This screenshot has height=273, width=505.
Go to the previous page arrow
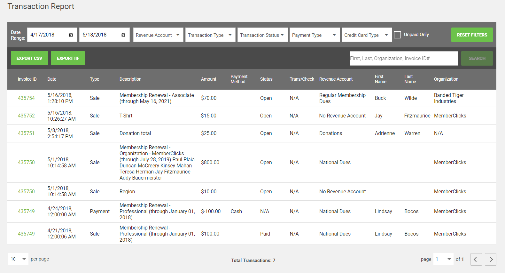[x=476, y=259]
